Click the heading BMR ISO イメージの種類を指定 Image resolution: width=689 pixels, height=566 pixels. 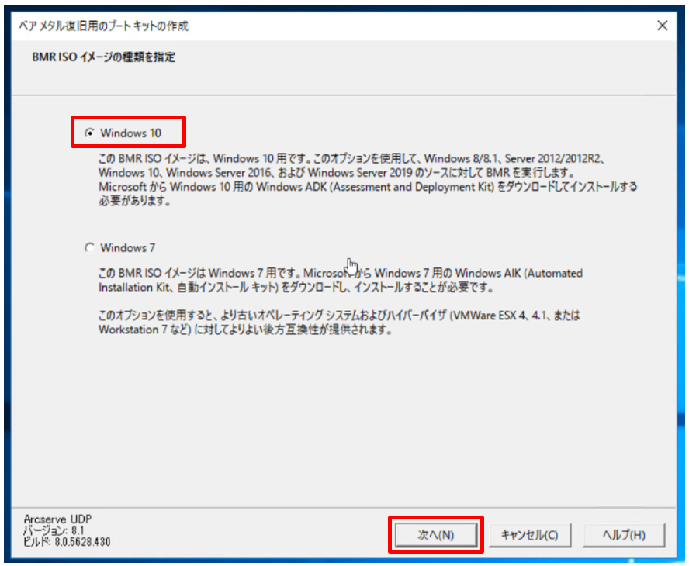[x=103, y=57]
